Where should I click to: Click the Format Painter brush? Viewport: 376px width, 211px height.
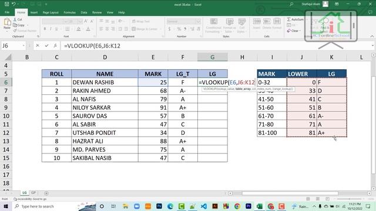tap(15, 30)
